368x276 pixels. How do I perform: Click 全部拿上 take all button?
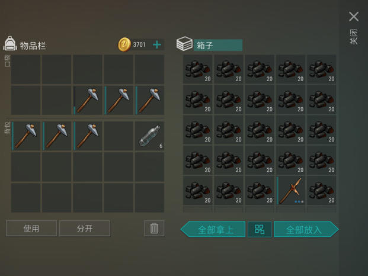point(213,229)
